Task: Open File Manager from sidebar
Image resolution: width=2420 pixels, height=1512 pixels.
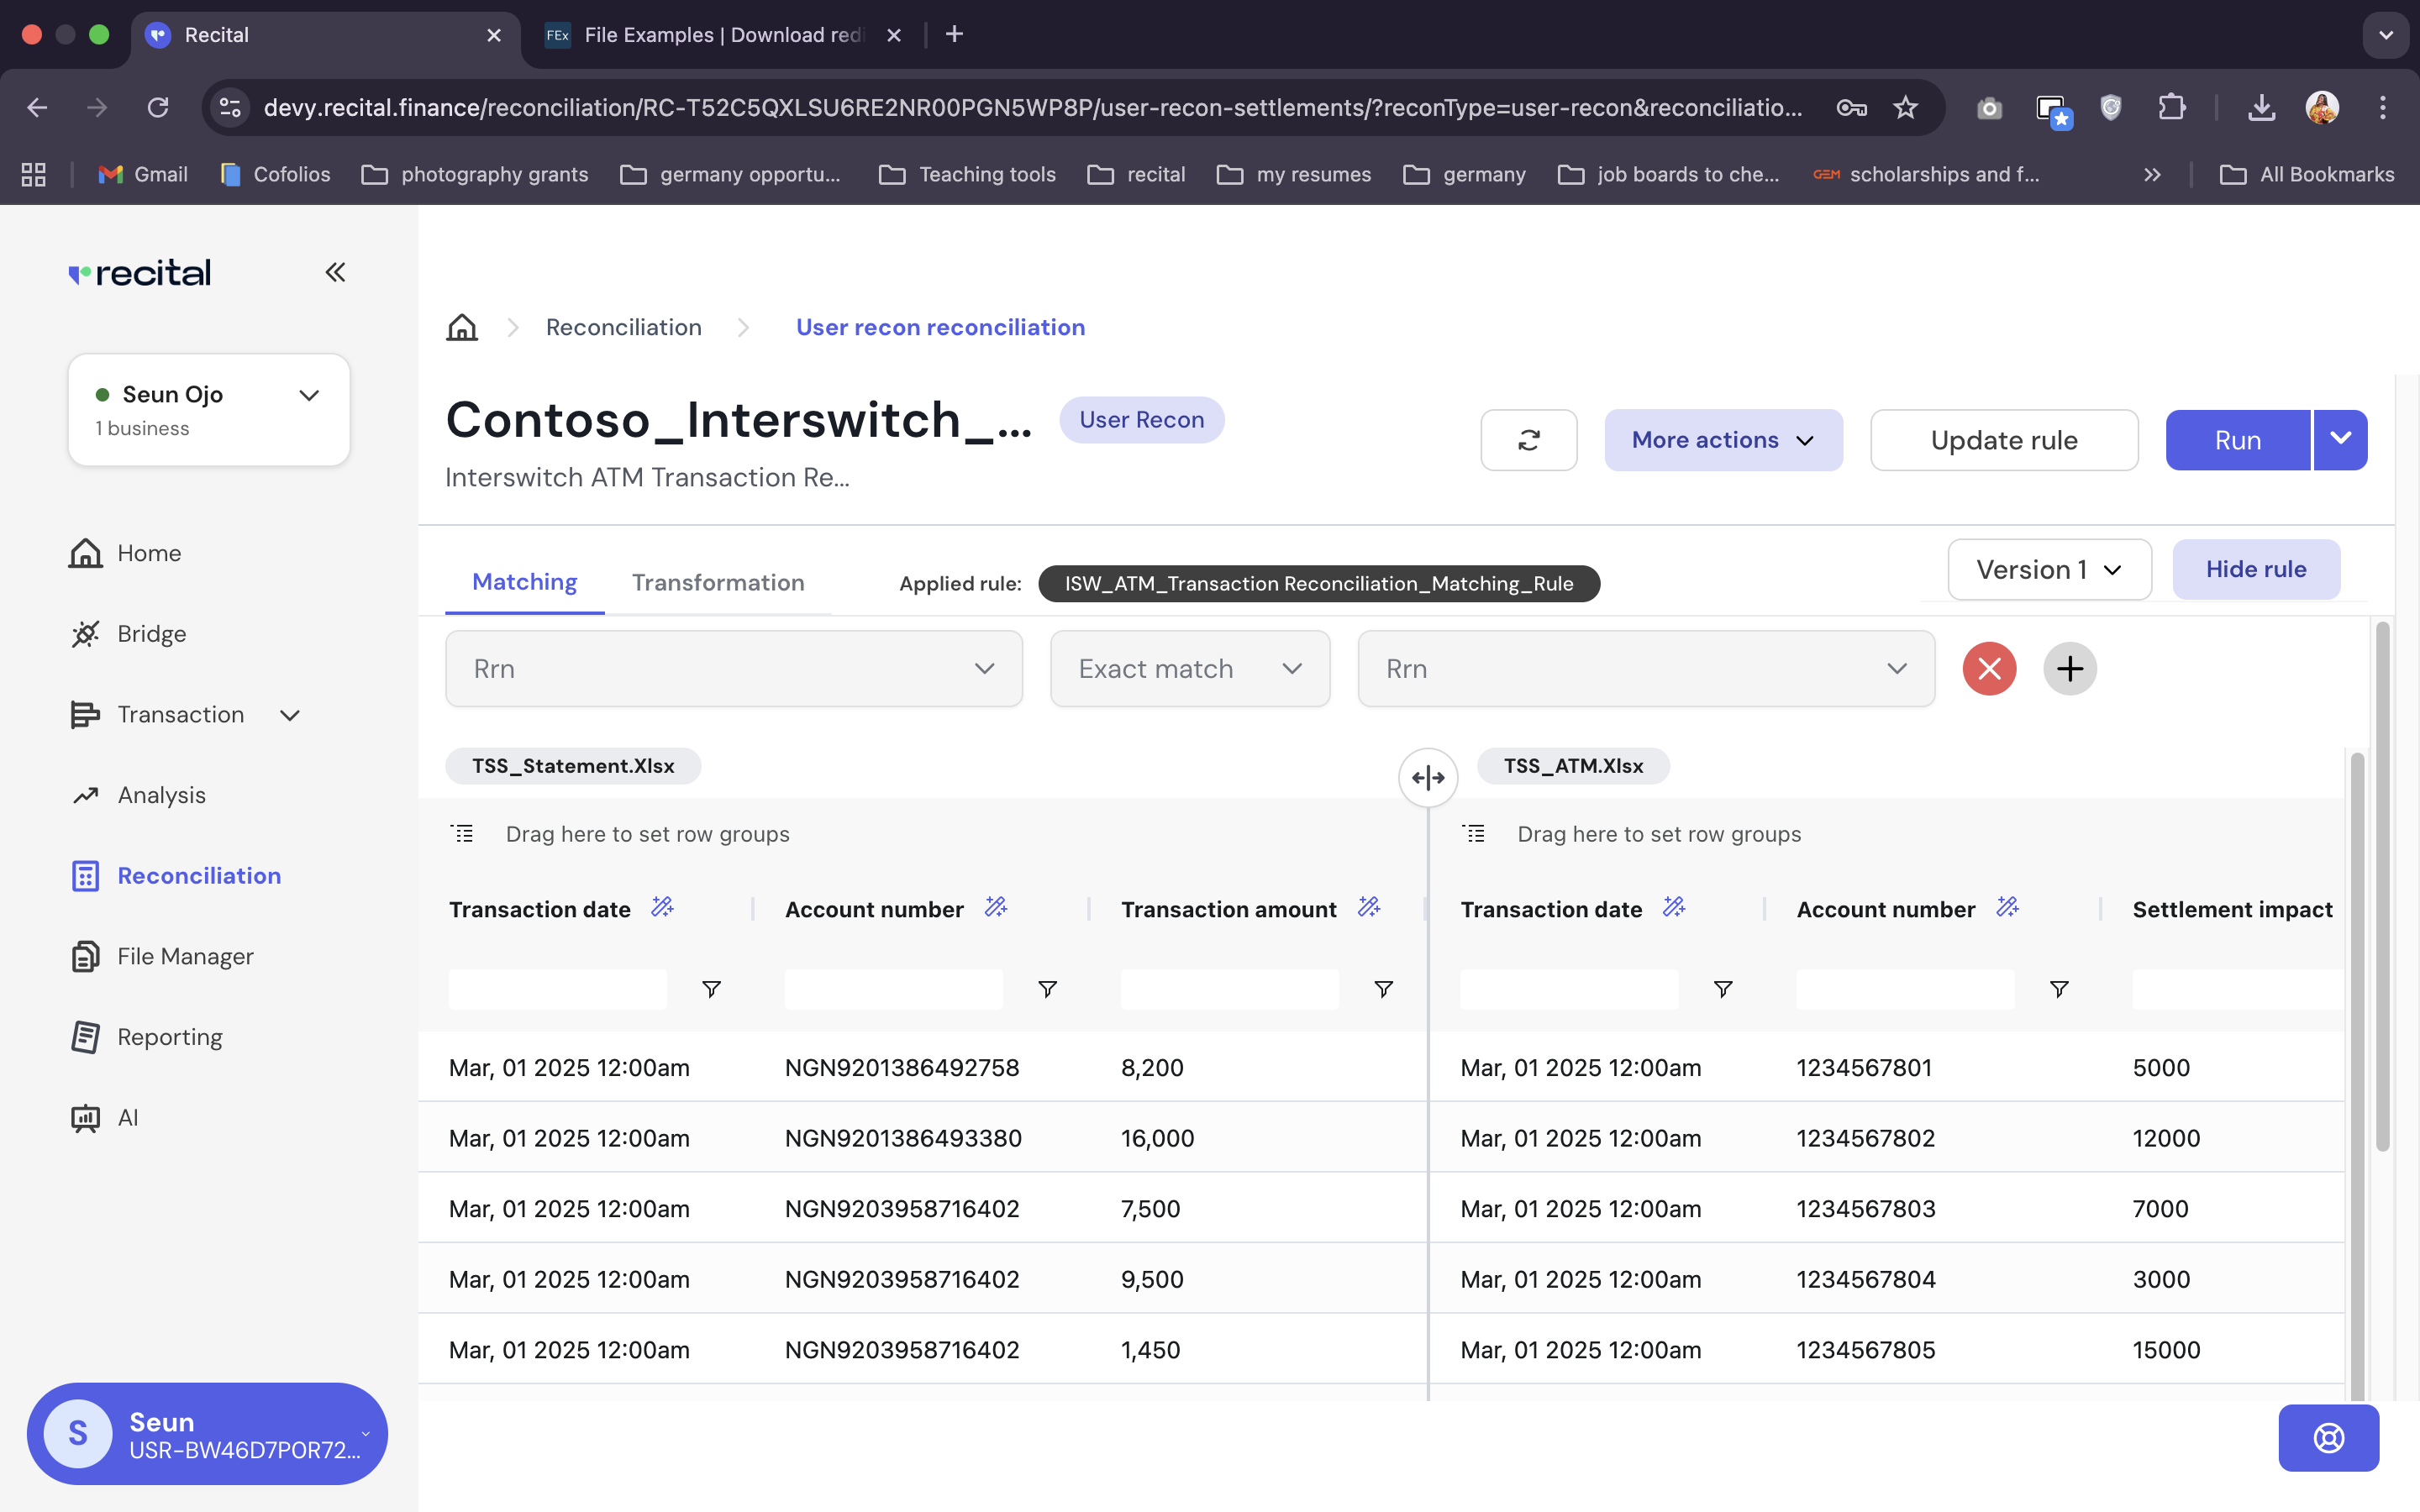Action: click(185, 956)
